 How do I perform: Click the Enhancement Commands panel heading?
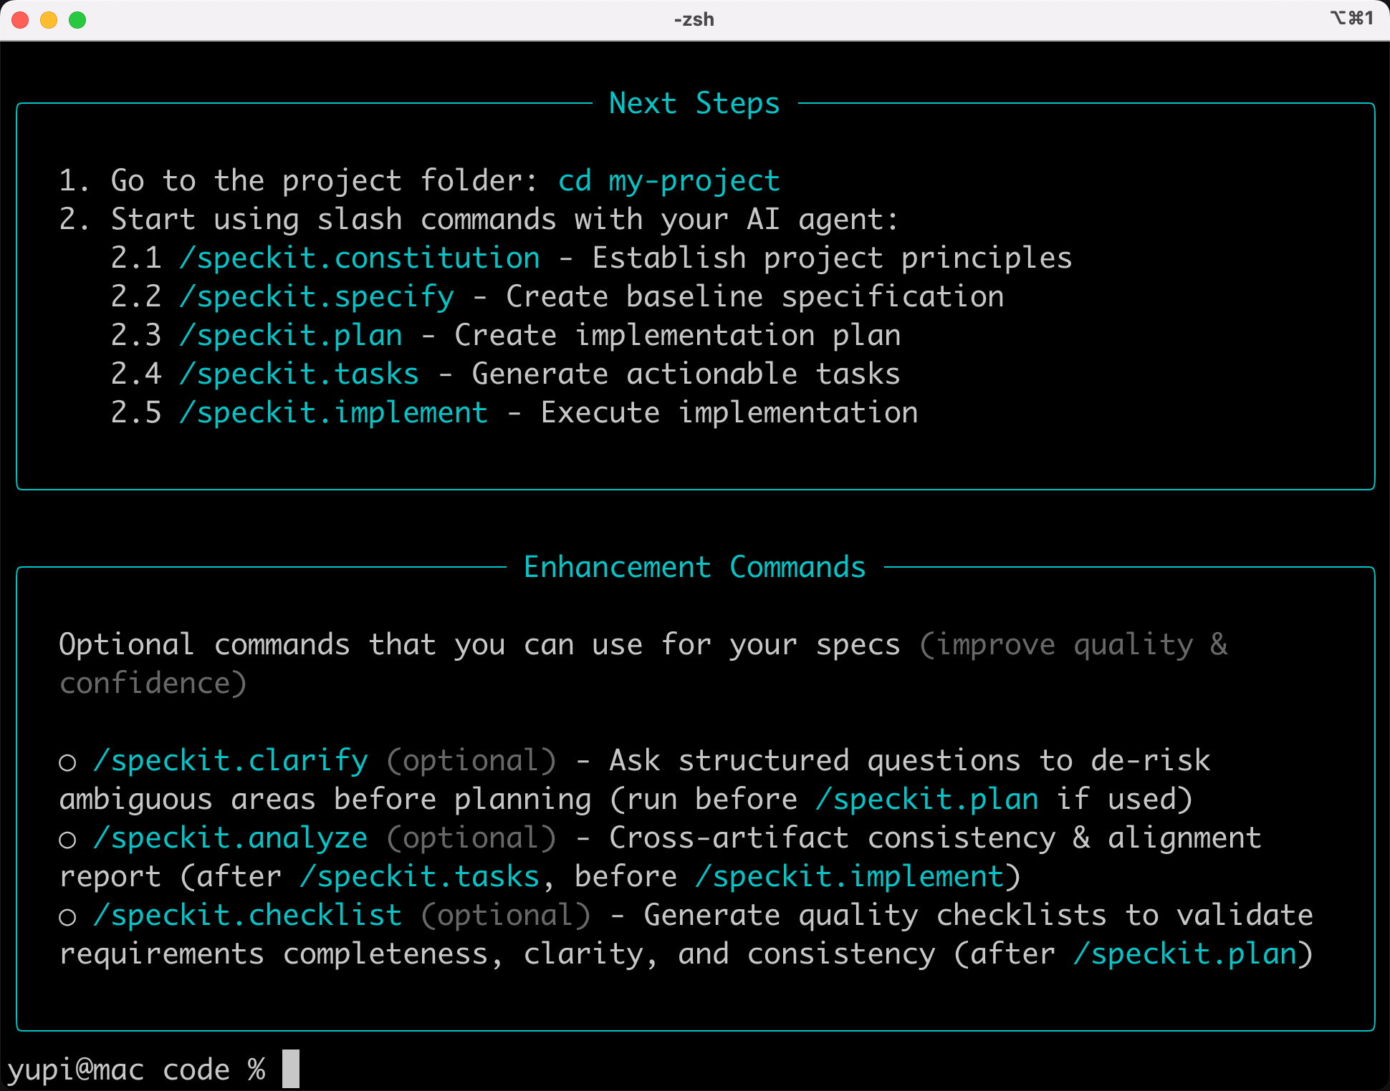(x=694, y=568)
